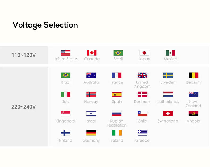Choose the Japan flag icon

tap(144, 53)
